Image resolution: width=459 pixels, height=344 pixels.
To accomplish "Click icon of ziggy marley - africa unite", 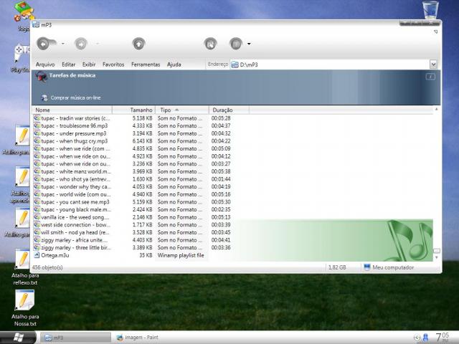I will [37, 240].
